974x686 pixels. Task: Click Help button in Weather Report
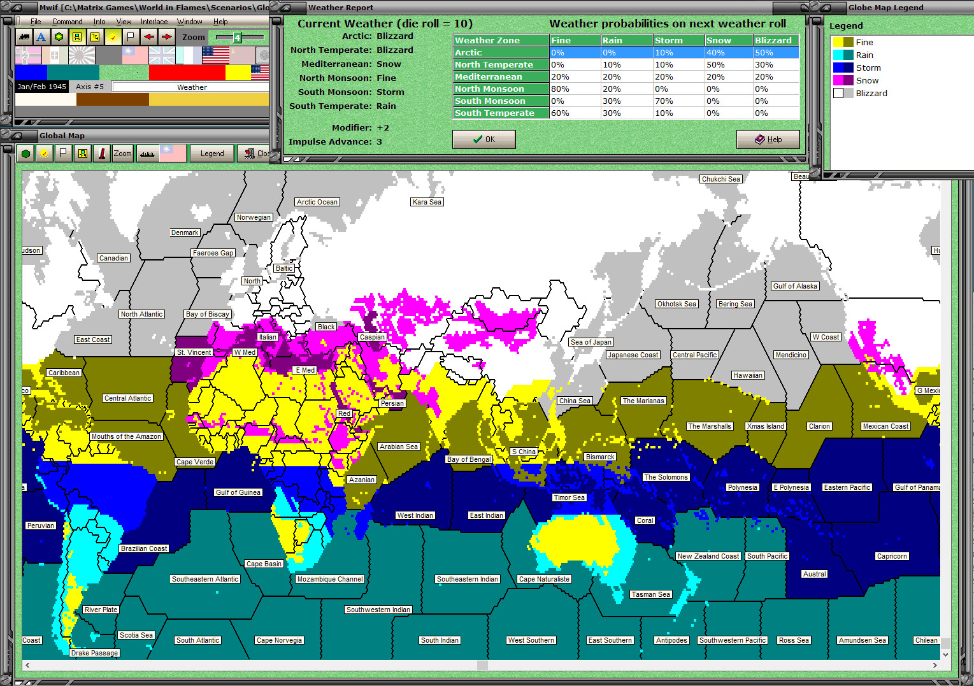[768, 139]
